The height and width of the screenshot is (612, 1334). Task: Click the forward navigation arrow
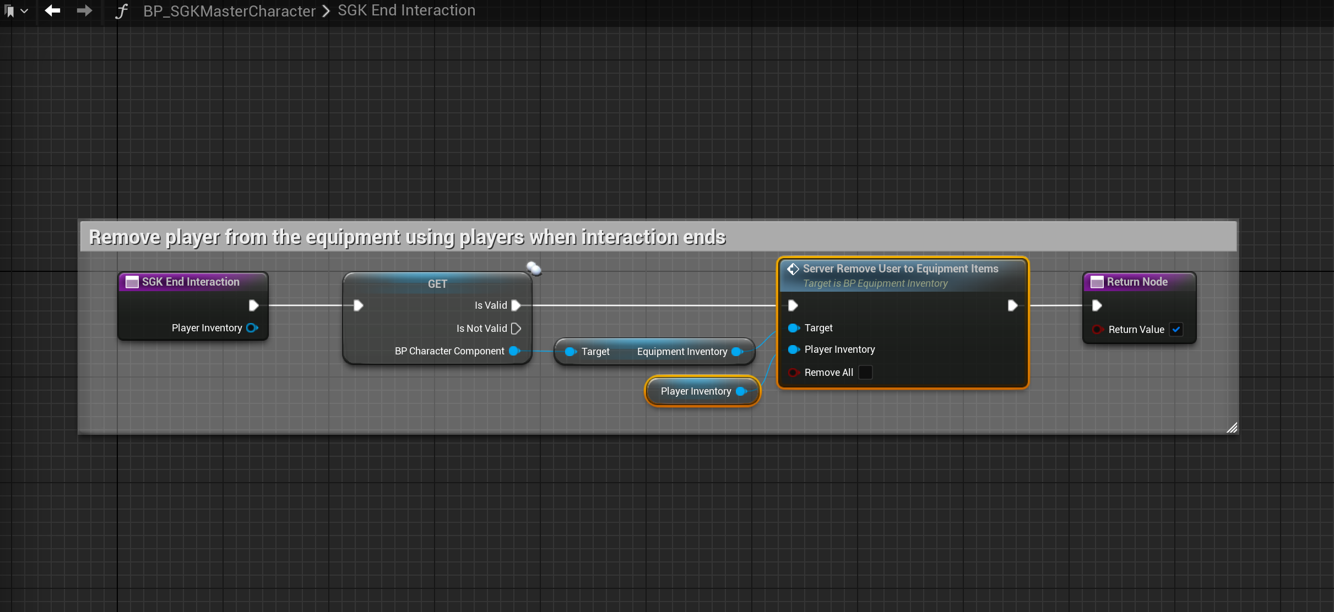84,10
